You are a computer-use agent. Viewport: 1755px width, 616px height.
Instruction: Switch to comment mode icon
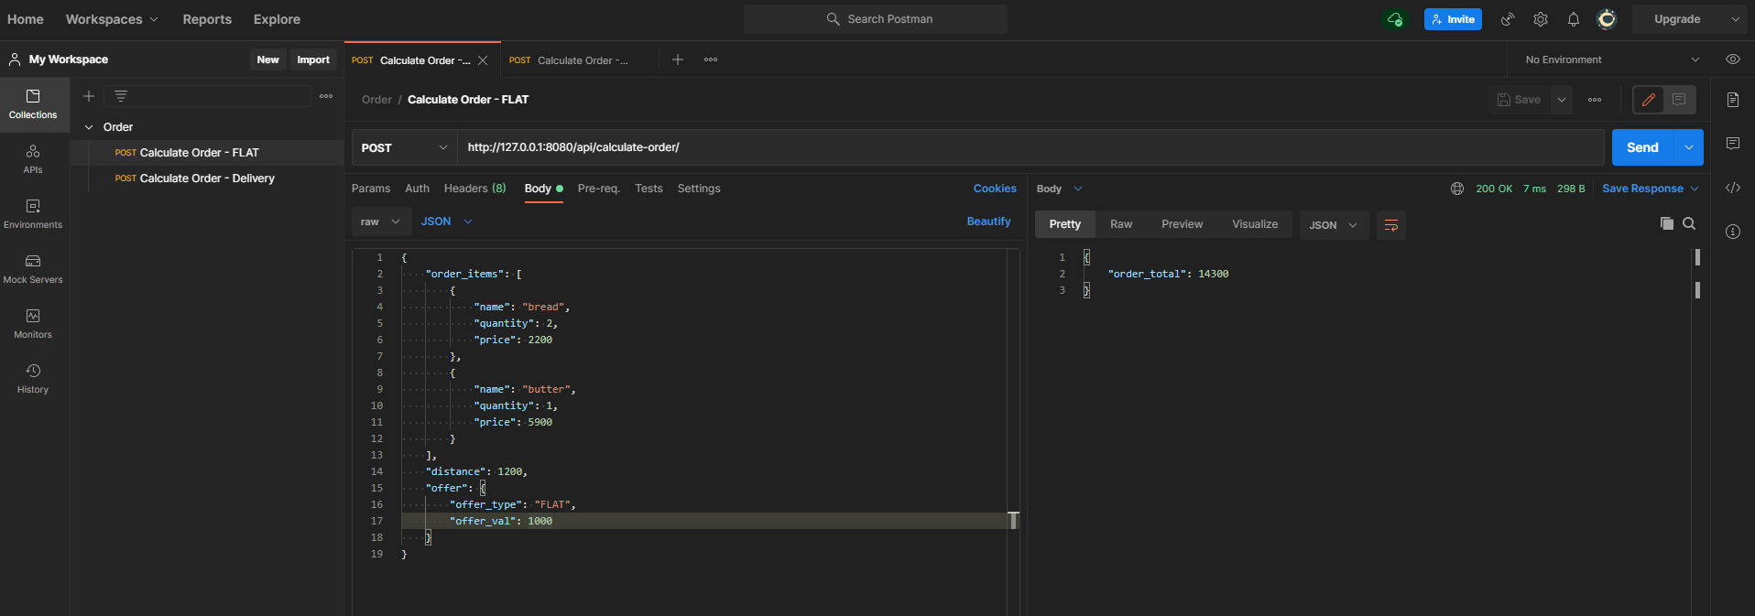(x=1679, y=100)
